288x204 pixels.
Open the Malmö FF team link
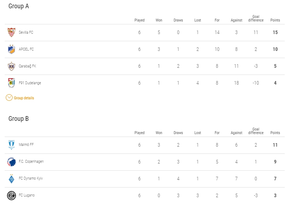pyautogui.click(x=26, y=145)
